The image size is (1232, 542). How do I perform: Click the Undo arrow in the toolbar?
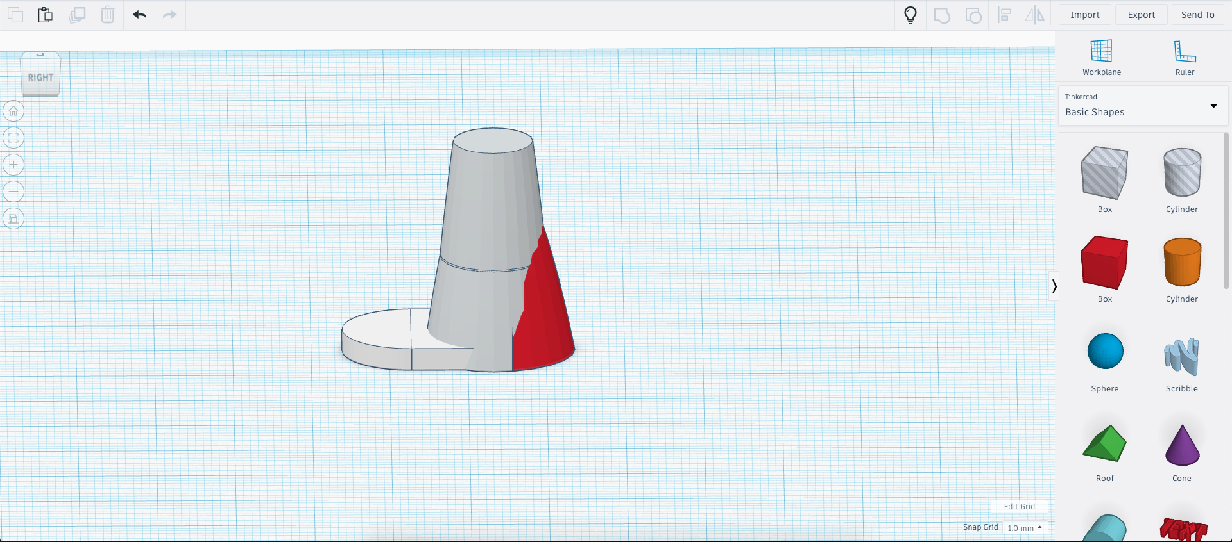pos(139,15)
